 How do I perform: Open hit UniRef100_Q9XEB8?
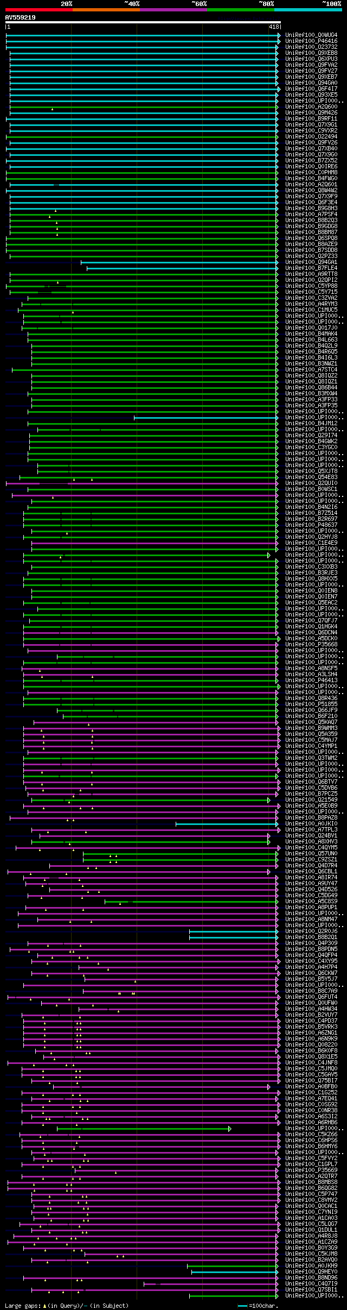pos(311,53)
